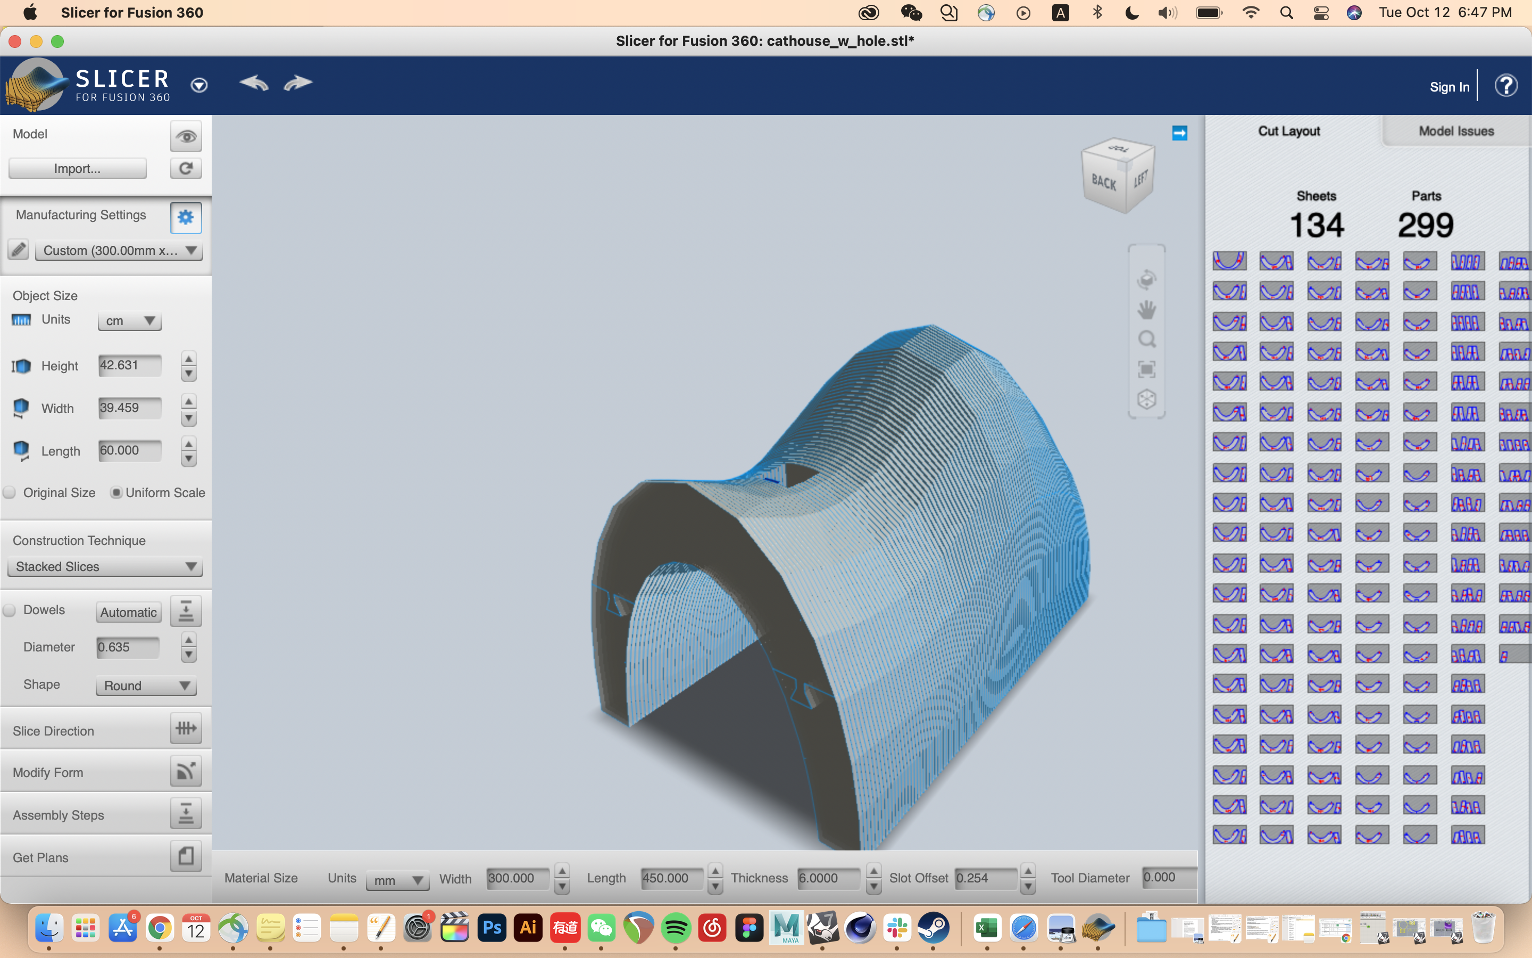
Task: Open the dowel Shape dropdown showing Round
Action: click(146, 686)
